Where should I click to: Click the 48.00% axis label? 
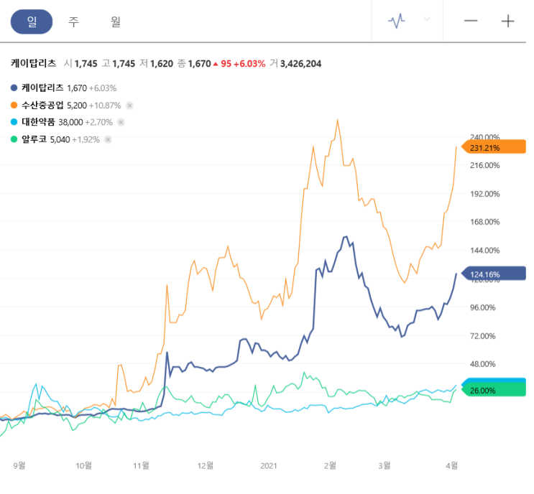(x=483, y=364)
